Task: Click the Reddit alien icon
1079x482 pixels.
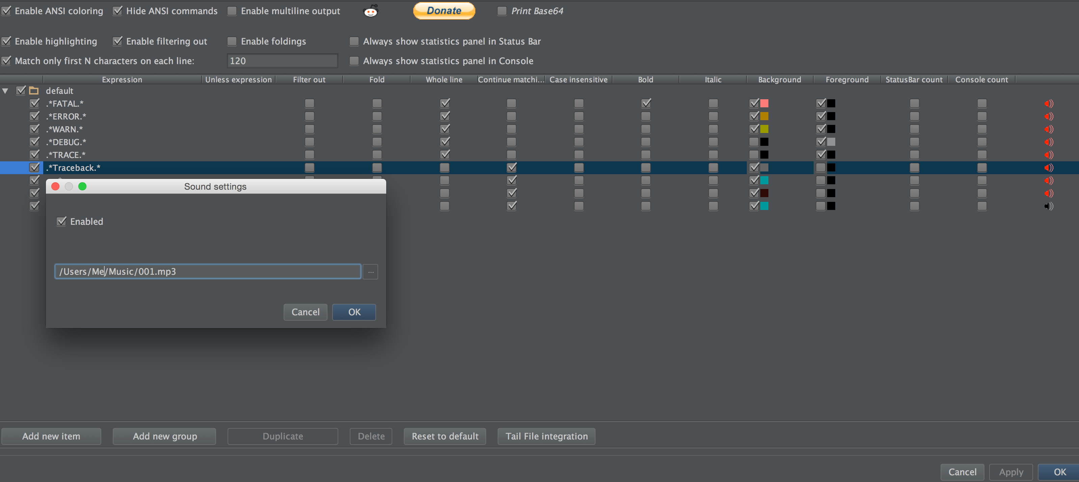Action: [370, 11]
